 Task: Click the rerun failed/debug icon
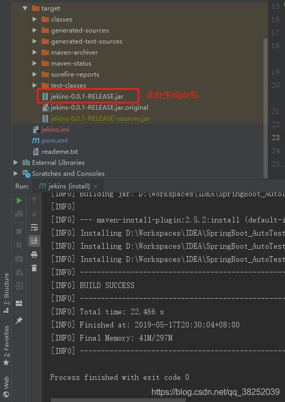pyautogui.click(x=19, y=214)
